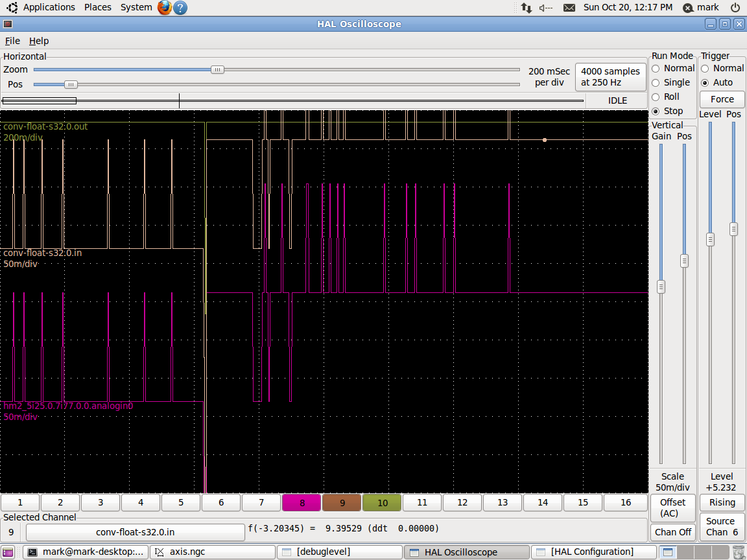The width and height of the screenshot is (747, 560).
Task: Select channel 8 button
Action: pos(302,503)
